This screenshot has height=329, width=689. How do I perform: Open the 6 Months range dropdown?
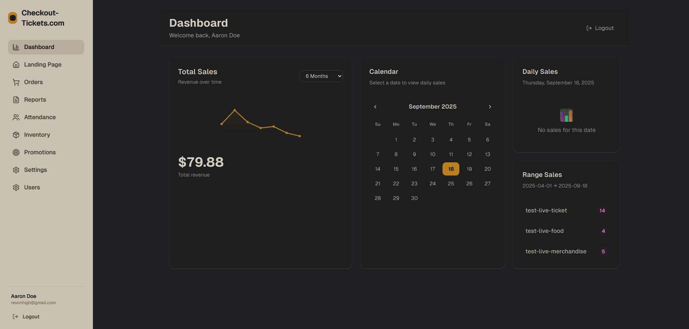point(321,76)
